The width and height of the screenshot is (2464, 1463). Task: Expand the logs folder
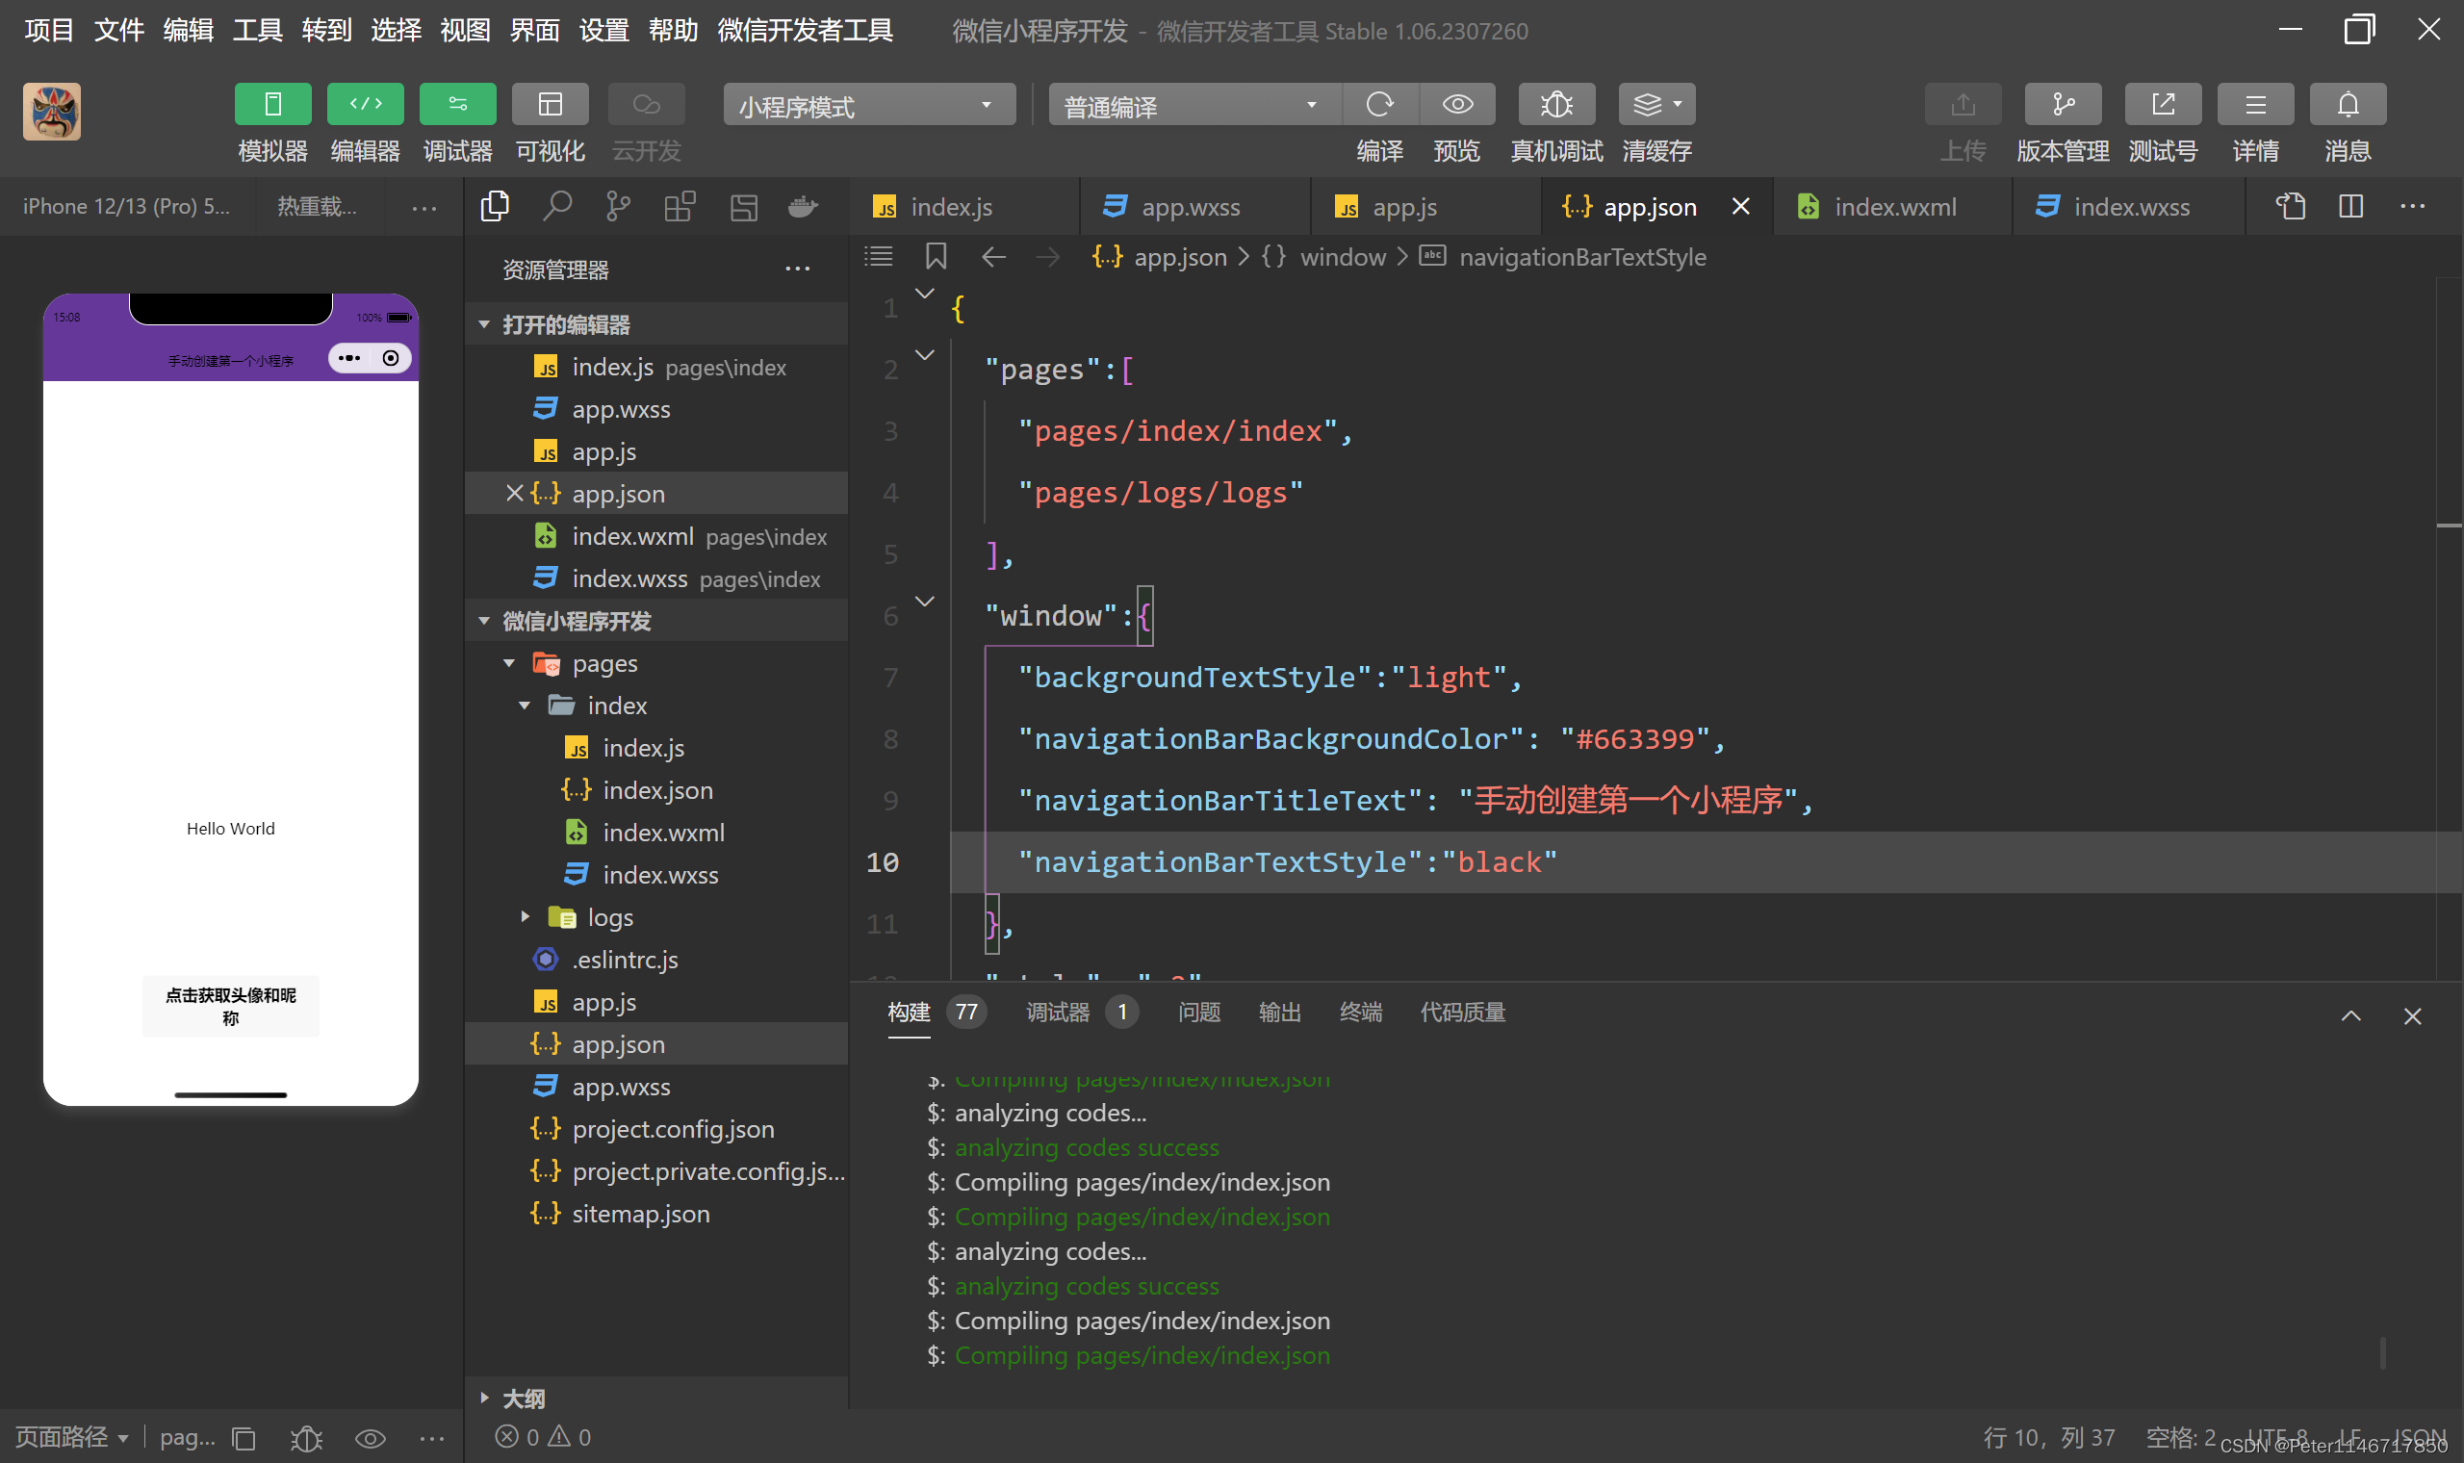point(609,917)
